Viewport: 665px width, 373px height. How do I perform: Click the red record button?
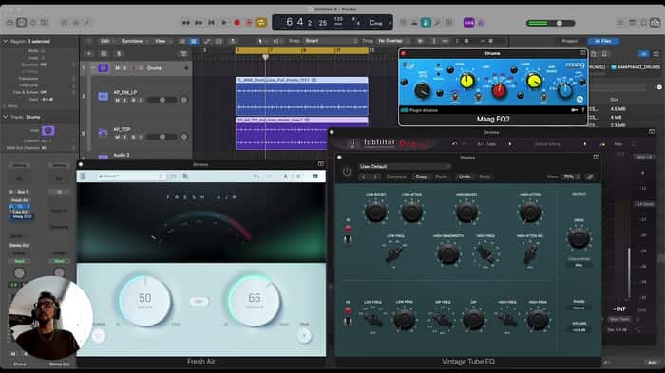coord(237,23)
